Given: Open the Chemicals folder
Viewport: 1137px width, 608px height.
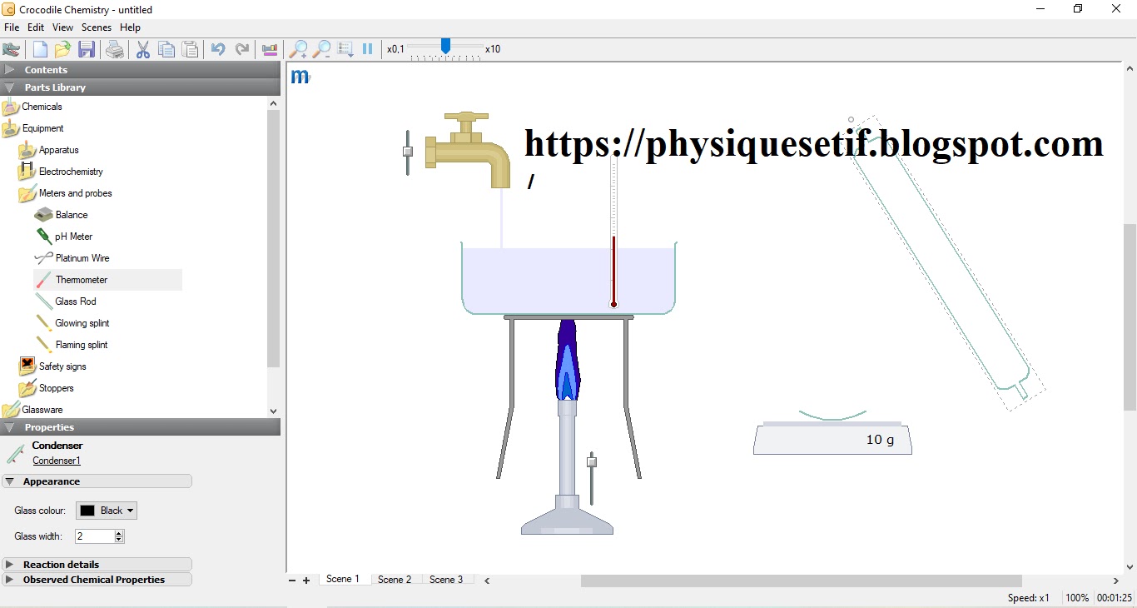Looking at the screenshot, I should 32,107.
